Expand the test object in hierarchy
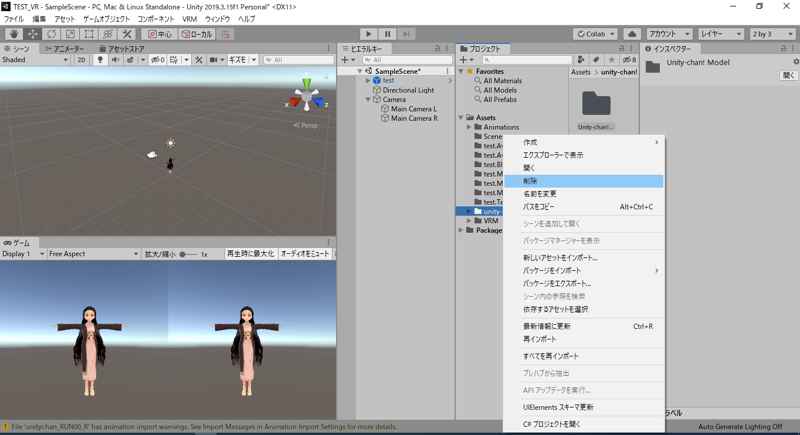 click(x=368, y=81)
